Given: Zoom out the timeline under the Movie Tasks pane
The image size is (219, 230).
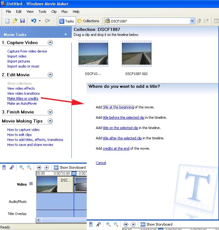Looking at the screenshot, I should [x=29, y=167].
